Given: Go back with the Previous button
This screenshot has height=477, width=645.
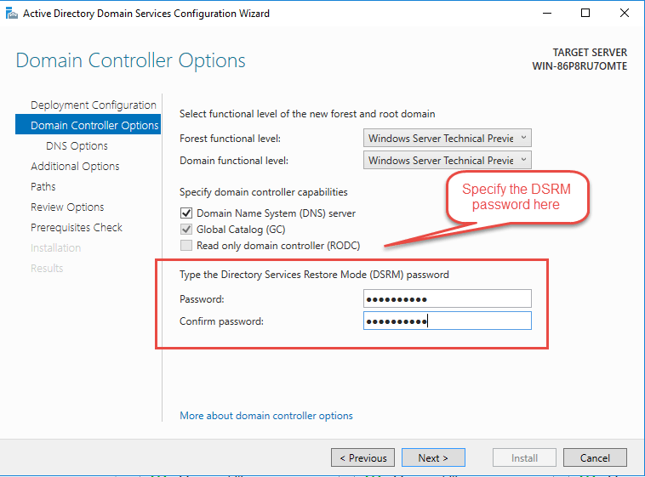Looking at the screenshot, I should [x=362, y=457].
